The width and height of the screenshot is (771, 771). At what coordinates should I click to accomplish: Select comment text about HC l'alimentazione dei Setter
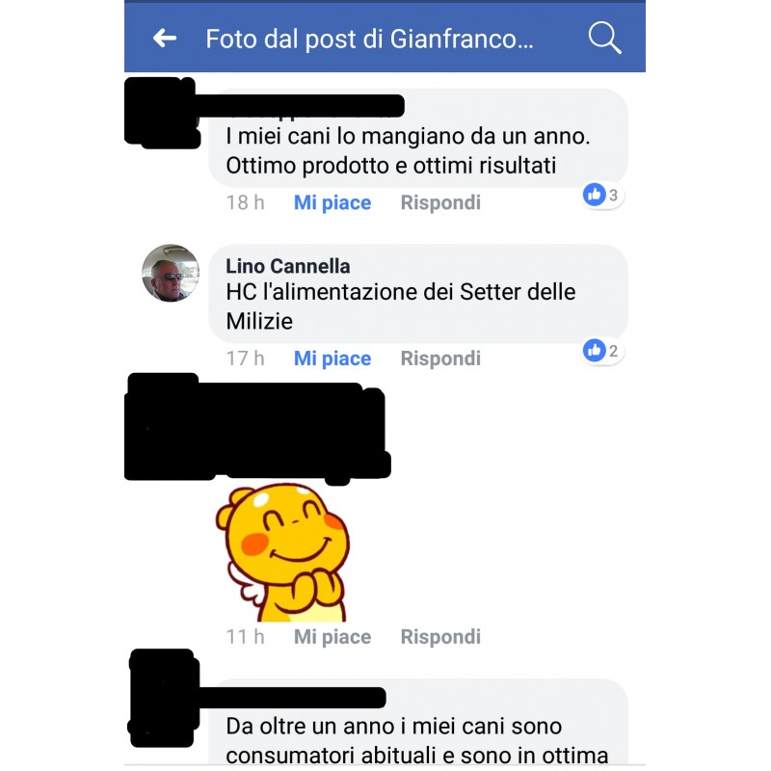coord(401,306)
